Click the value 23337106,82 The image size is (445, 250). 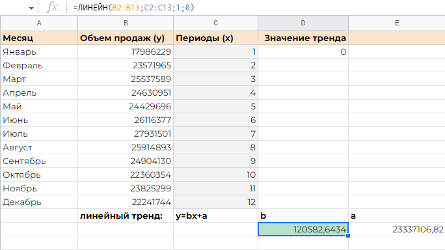click(x=397, y=229)
